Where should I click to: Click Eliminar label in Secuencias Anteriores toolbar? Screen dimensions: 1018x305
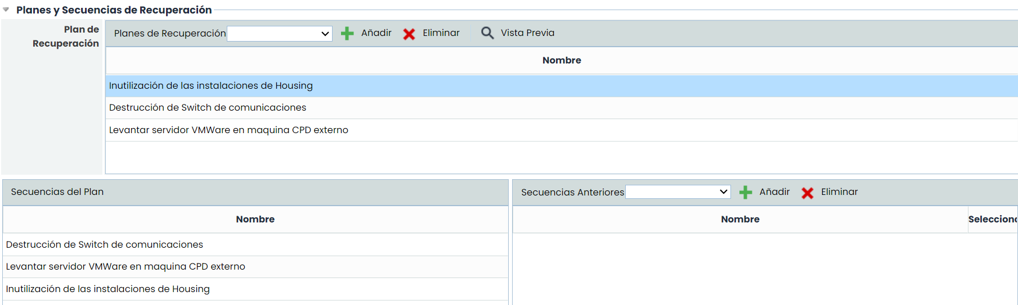pos(839,192)
